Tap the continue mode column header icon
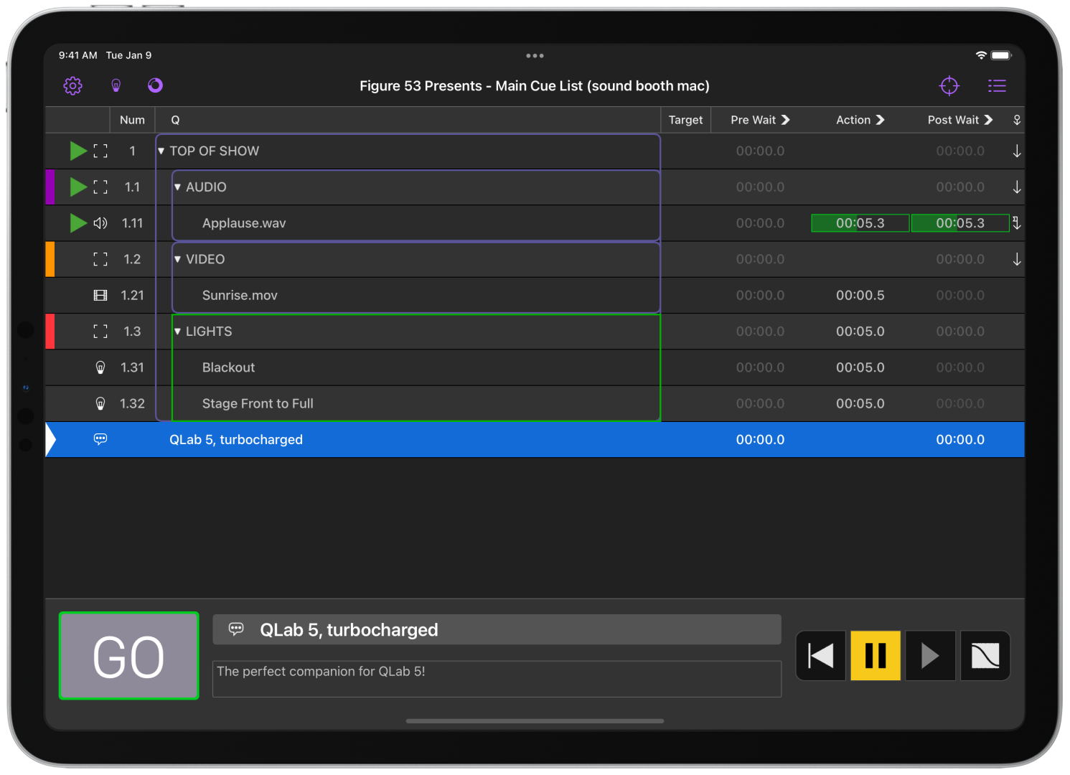 coord(1017,120)
